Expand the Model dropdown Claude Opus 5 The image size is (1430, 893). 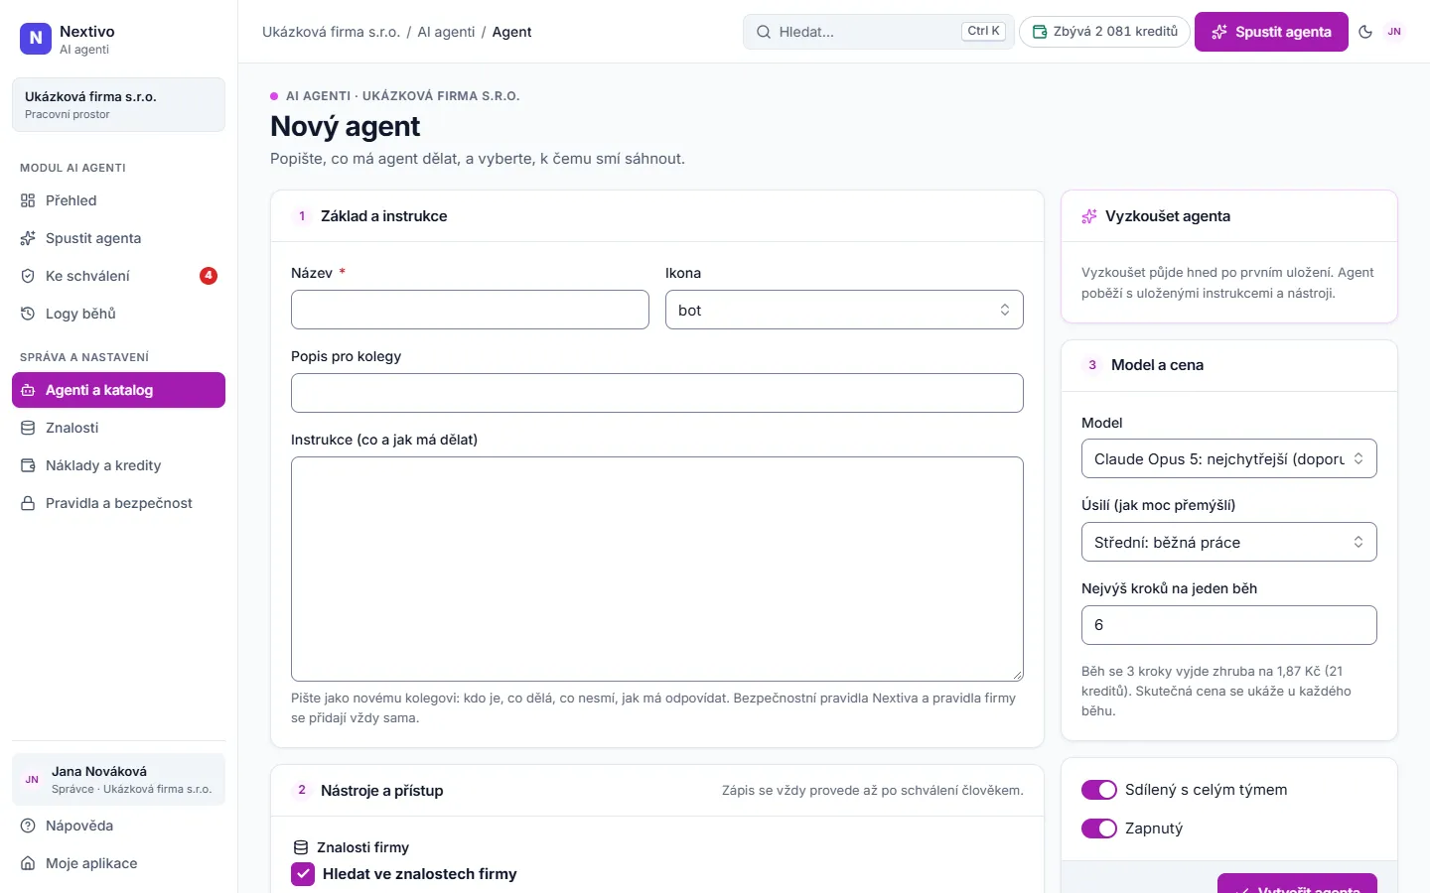click(x=1229, y=458)
